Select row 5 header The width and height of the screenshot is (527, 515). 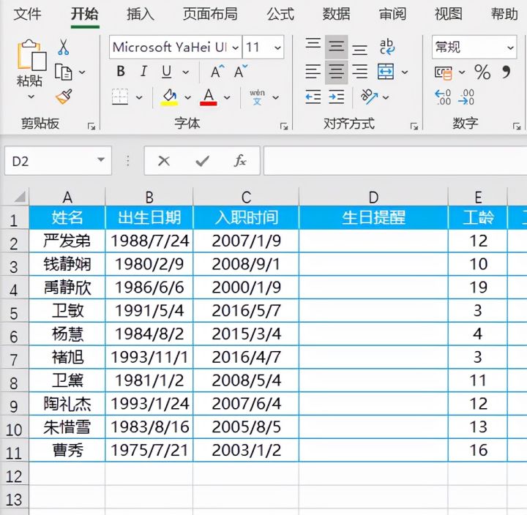click(x=14, y=312)
